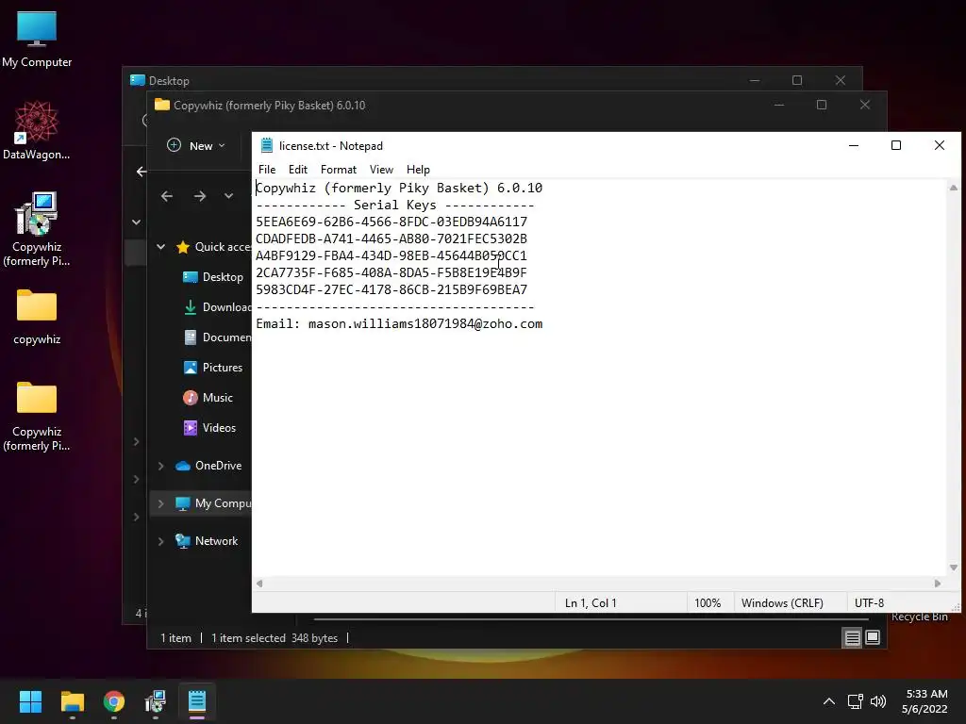This screenshot has height=724, width=966.
Task: Minimize the Notepad window
Action: pos(854,145)
